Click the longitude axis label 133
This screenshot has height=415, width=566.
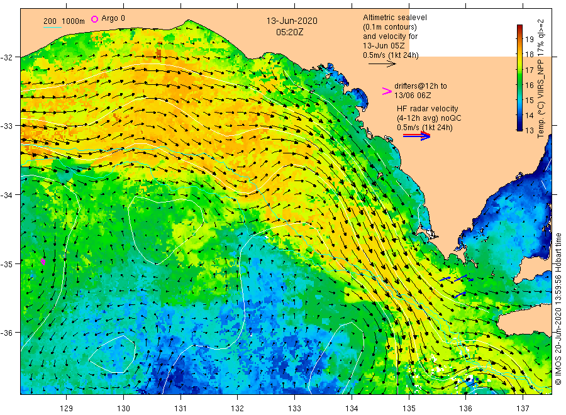[294, 408]
